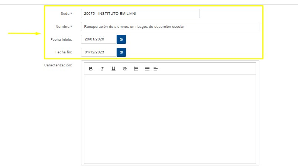Image resolution: width=298 pixels, height=168 pixels.
Task: Insert a numbered list in editor
Action: pos(136,69)
